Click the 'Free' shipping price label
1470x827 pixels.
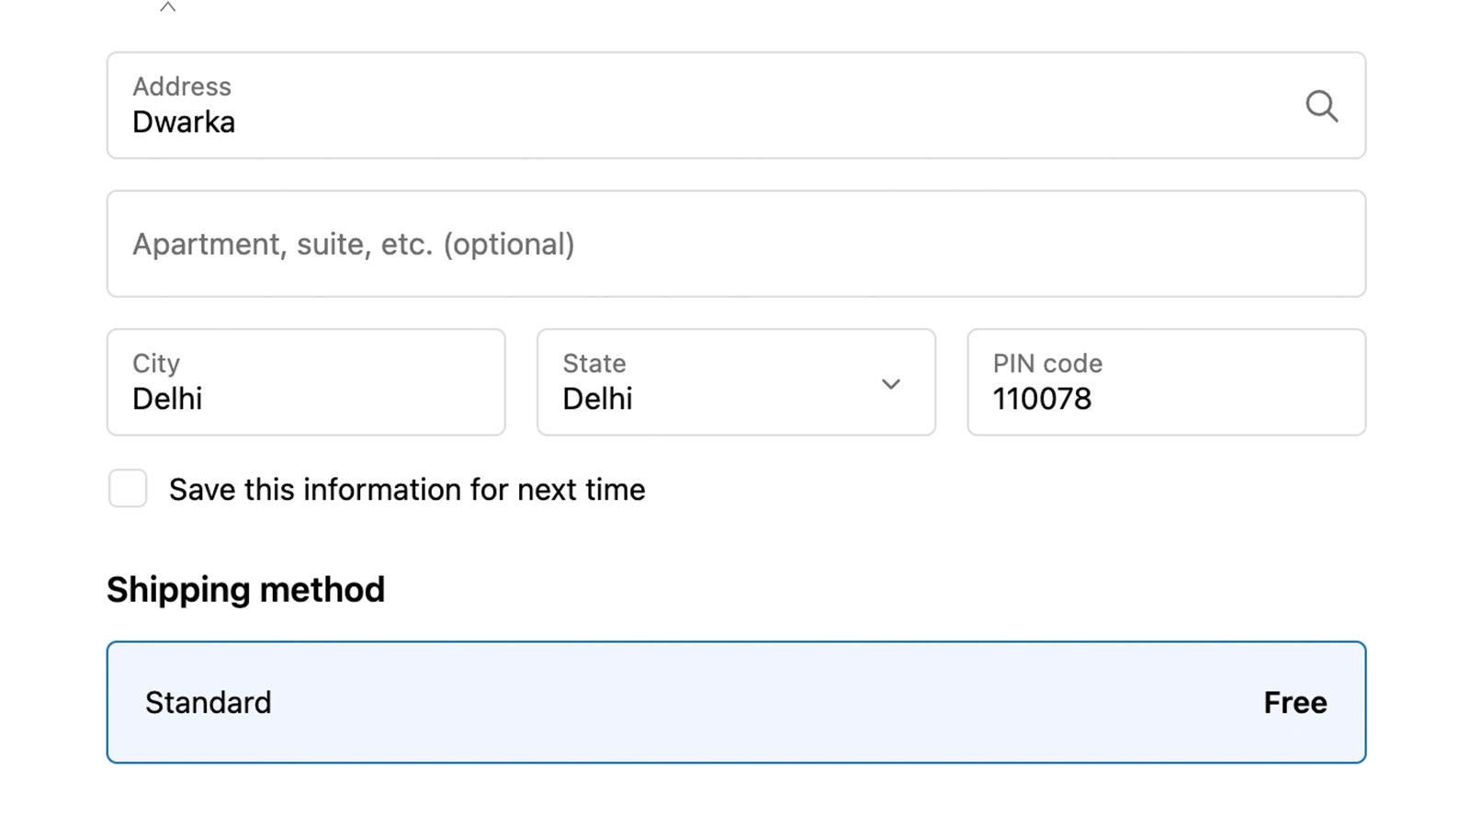pos(1295,703)
